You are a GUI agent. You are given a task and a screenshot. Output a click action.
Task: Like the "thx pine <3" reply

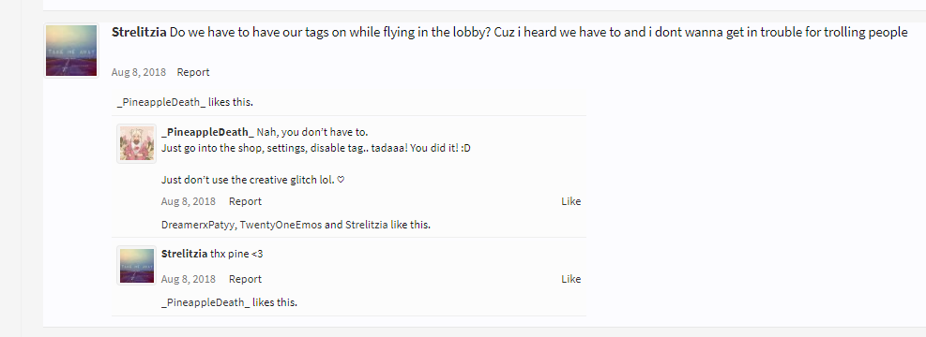(571, 279)
